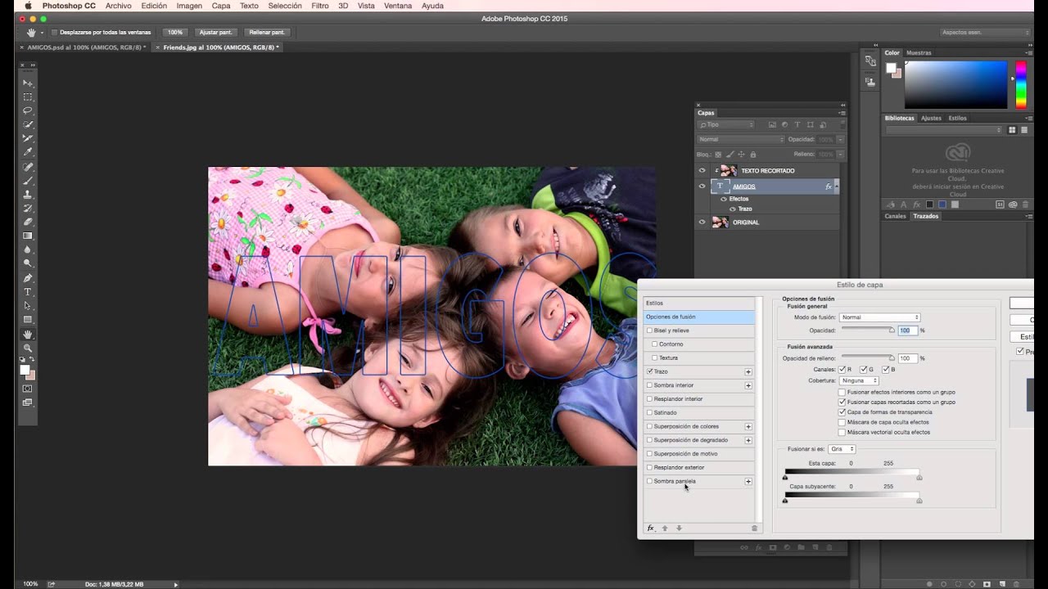Open the Capa menu
Viewport: 1048px width, 589px height.
coord(221,6)
